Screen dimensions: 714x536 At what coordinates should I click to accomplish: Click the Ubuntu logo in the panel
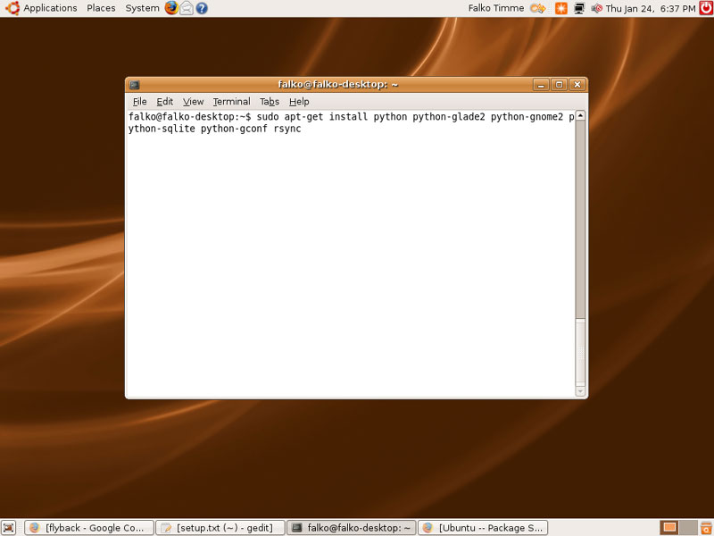(x=12, y=8)
